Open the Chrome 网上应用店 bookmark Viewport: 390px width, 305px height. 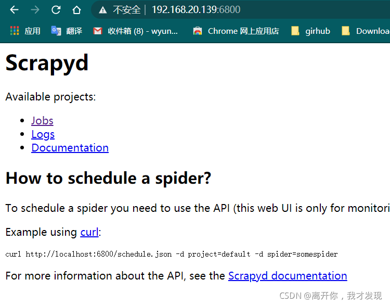click(x=236, y=31)
